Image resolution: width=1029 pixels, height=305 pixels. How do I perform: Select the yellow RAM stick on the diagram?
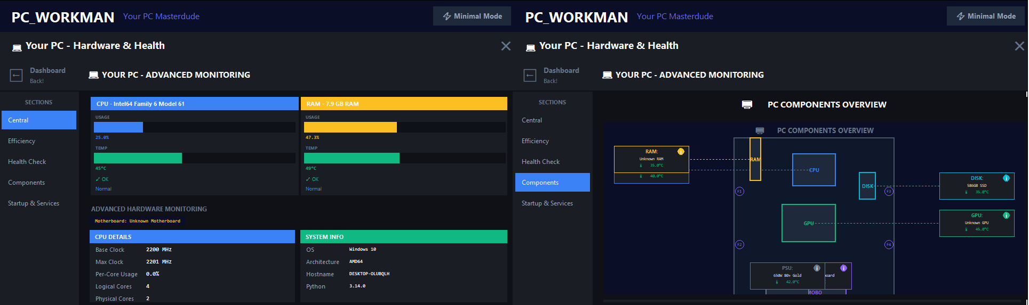755,159
